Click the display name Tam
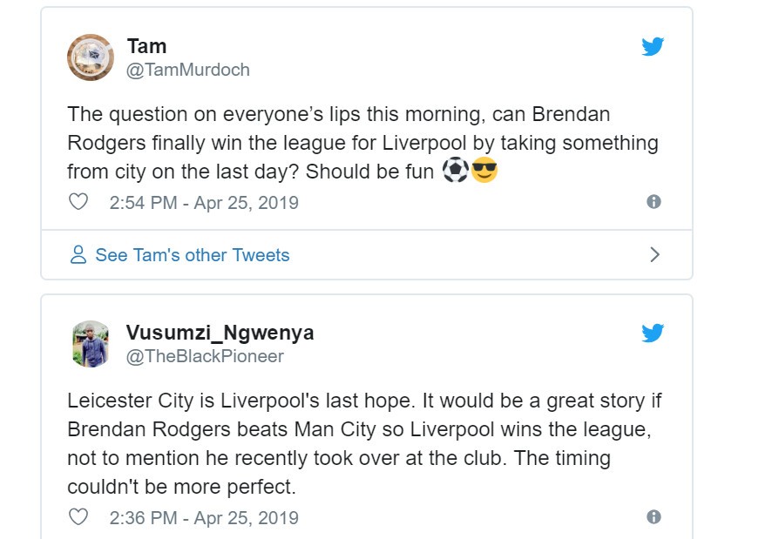Screen dimensions: 772x539 [146, 45]
